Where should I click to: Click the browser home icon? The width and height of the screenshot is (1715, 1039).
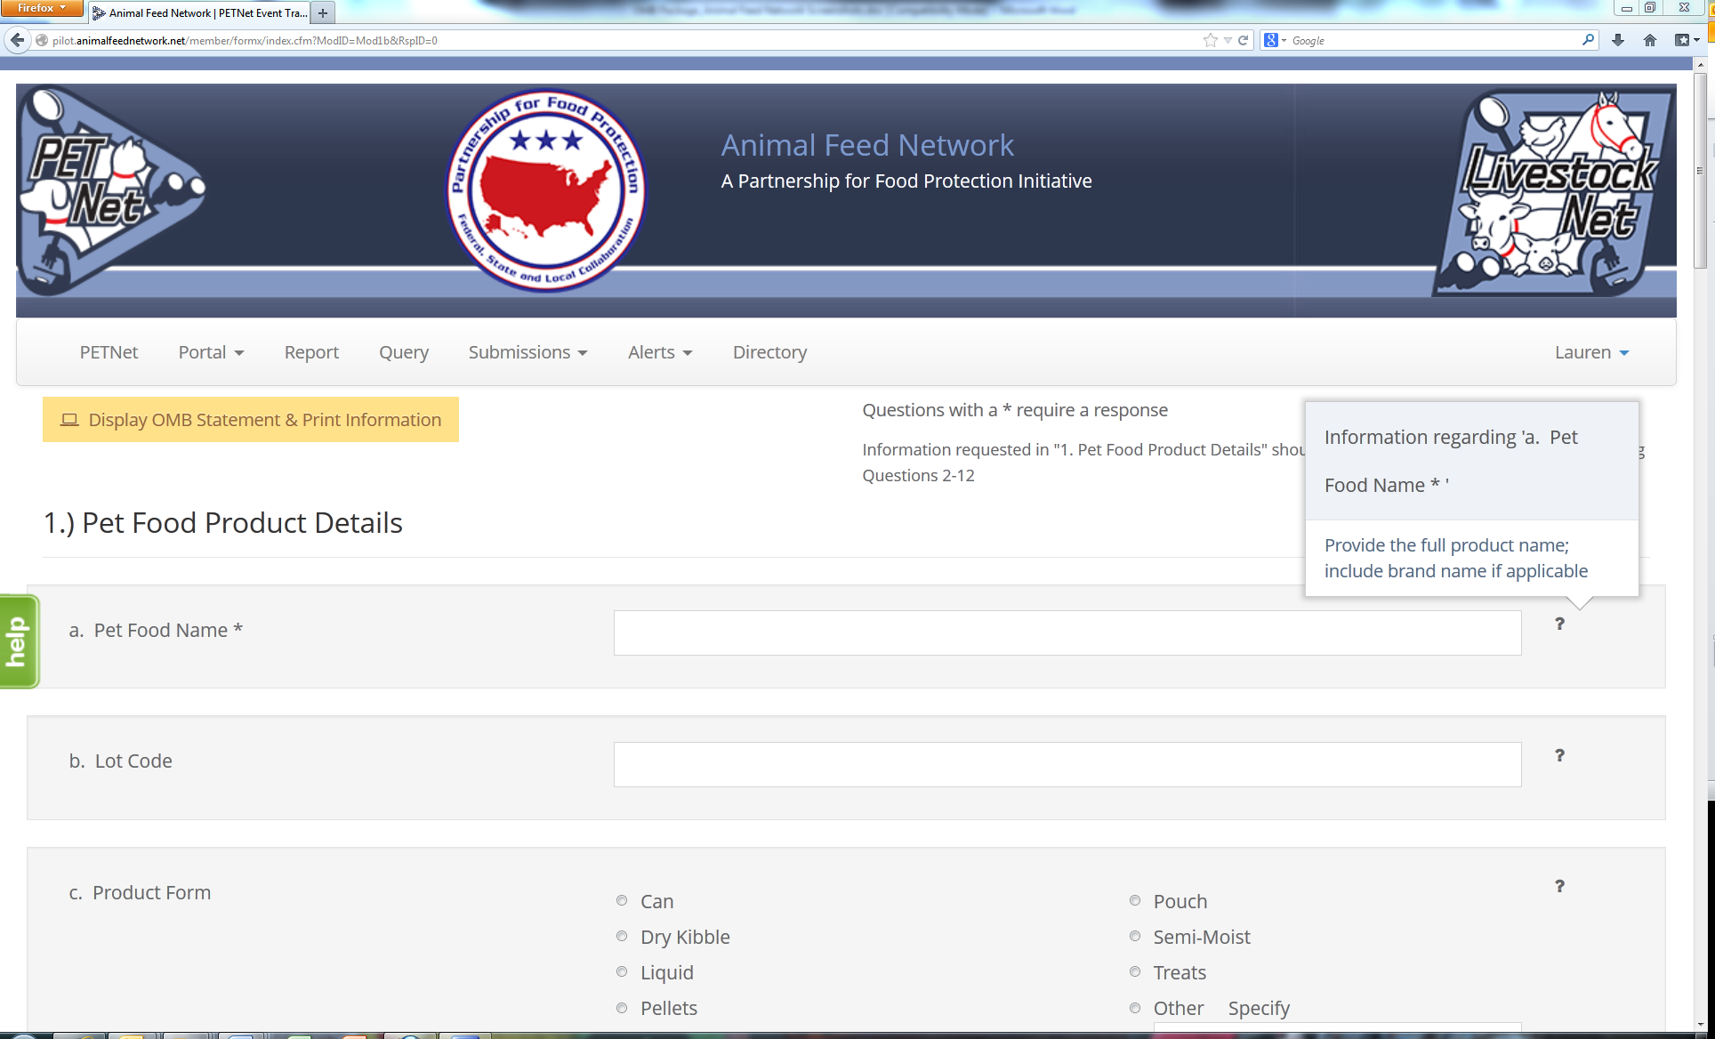pos(1650,40)
